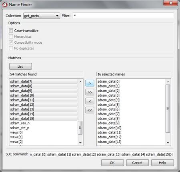
Task: Remove all names with the double left arrow button
Action: 90,110
